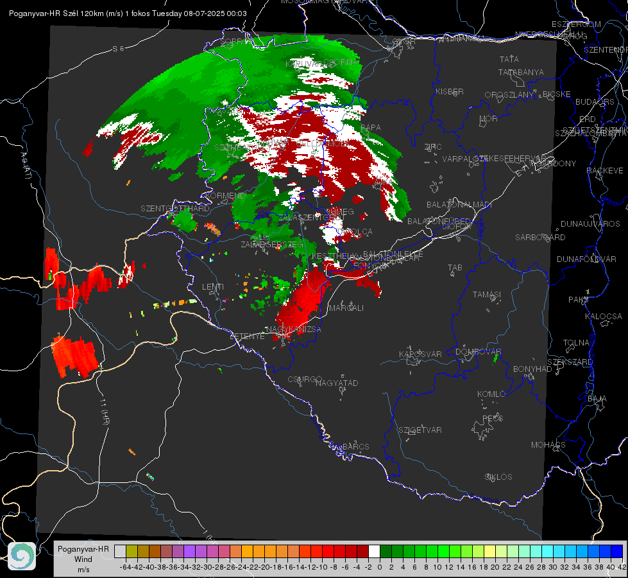Click the TATABANYA city label

click(521, 72)
